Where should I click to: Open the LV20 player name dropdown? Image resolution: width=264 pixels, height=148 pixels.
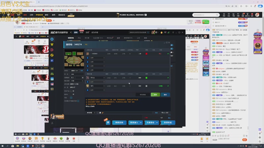pos(97,86)
